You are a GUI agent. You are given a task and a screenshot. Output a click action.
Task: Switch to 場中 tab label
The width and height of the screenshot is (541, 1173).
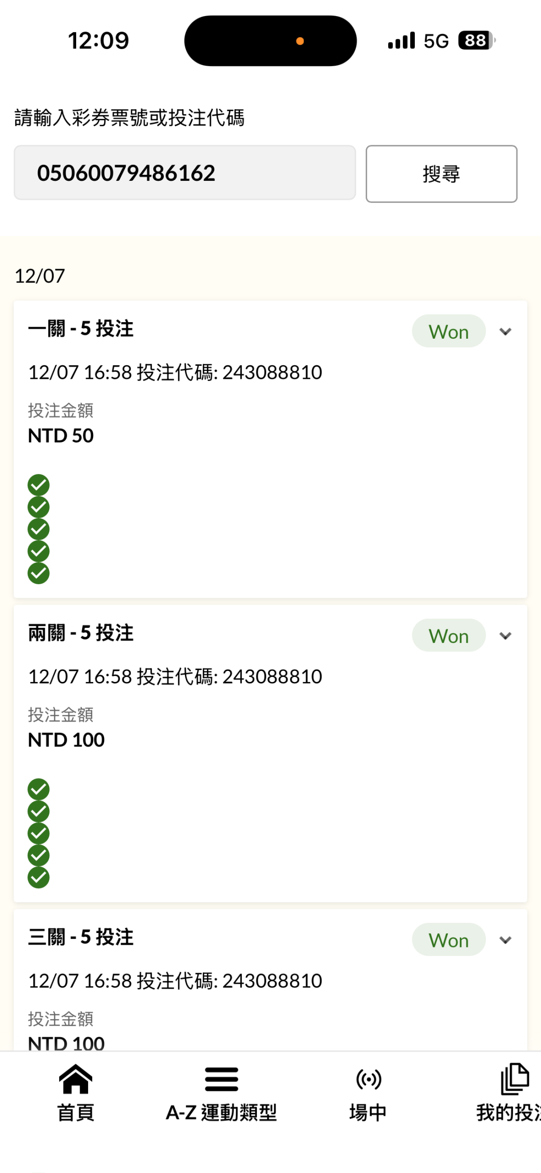368,1112
